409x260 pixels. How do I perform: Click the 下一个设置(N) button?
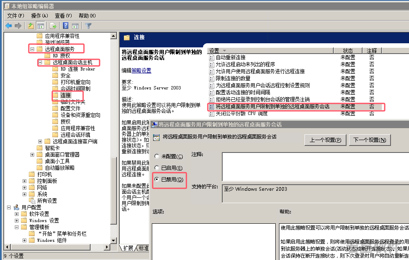click(x=369, y=140)
